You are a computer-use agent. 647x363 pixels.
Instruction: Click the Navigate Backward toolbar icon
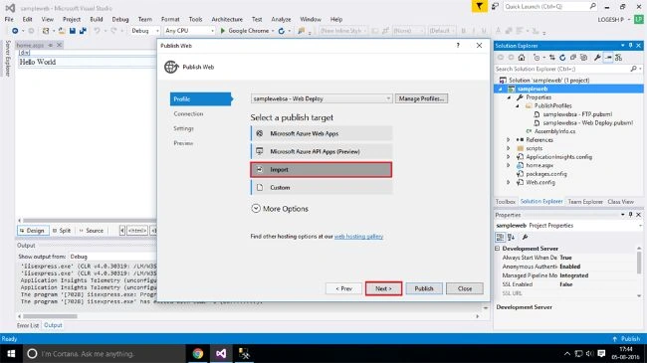tap(15, 31)
